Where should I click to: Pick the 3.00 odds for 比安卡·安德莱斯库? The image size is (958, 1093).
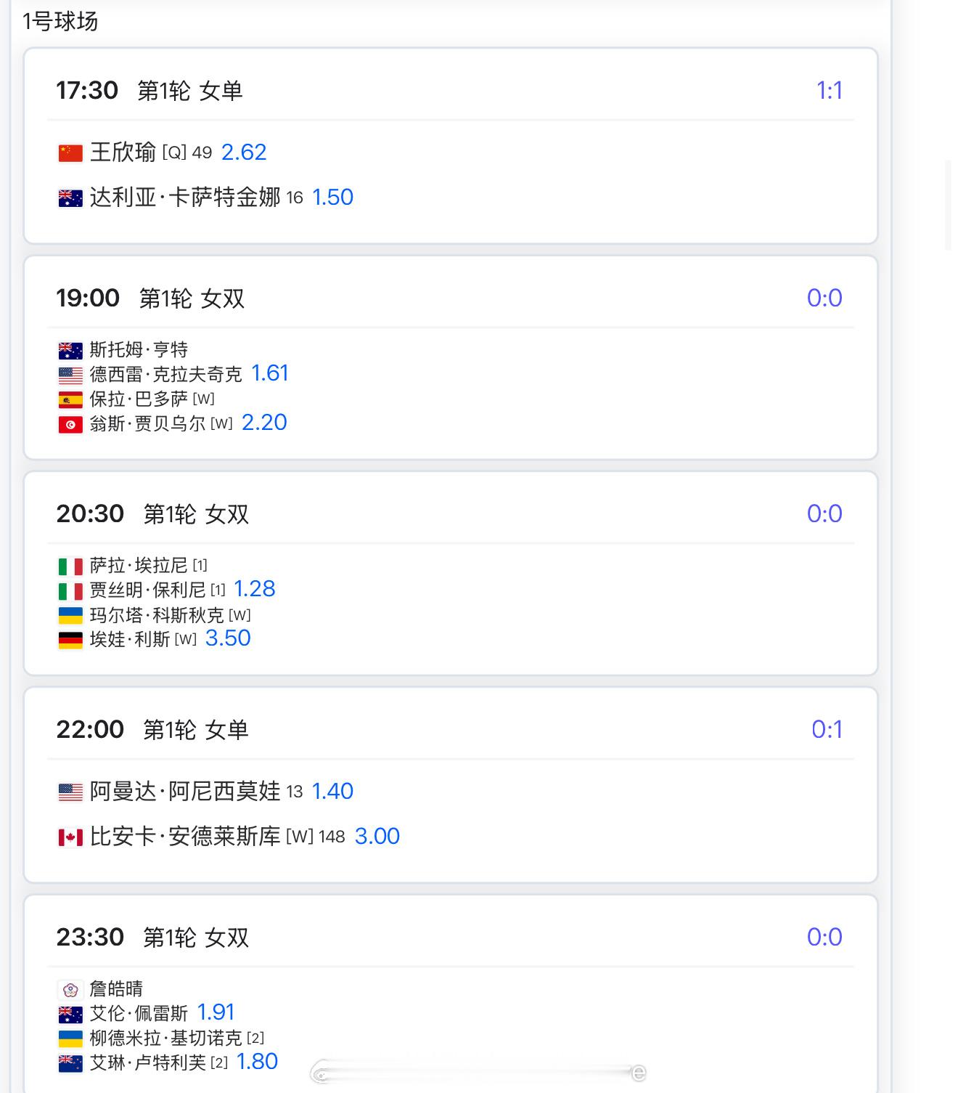pyautogui.click(x=377, y=837)
